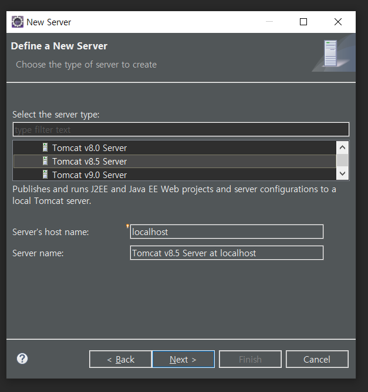The height and width of the screenshot is (392, 368).
Task: Proceed with the Next button
Action: [x=183, y=359]
